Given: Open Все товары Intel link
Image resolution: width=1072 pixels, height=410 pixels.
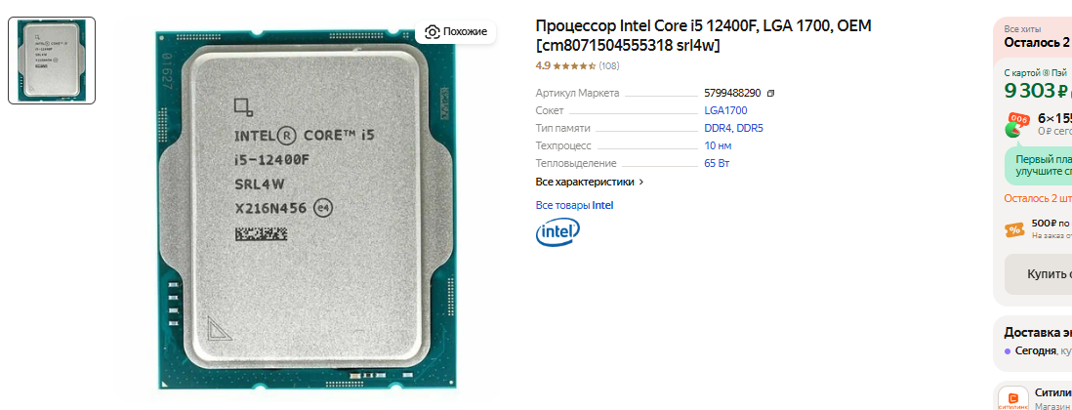Looking at the screenshot, I should click(x=574, y=205).
